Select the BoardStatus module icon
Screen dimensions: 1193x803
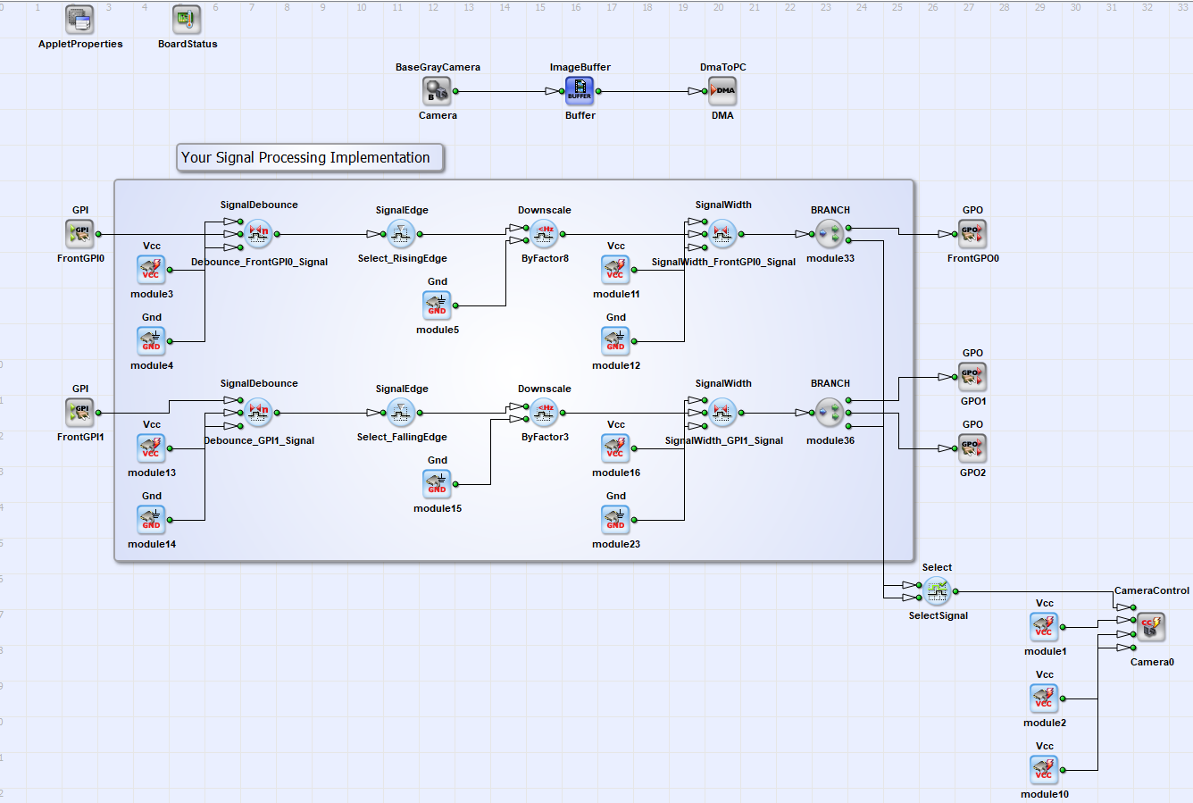click(x=188, y=20)
